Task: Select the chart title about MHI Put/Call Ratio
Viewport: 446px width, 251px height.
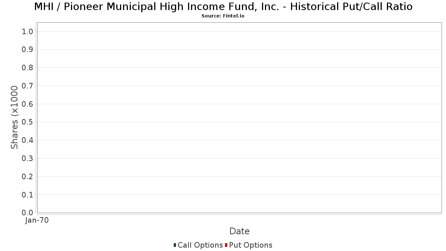Action: [x=223, y=7]
